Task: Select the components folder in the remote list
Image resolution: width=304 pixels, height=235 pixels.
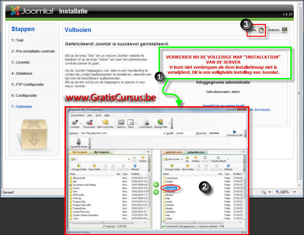Action: click(x=170, y=178)
